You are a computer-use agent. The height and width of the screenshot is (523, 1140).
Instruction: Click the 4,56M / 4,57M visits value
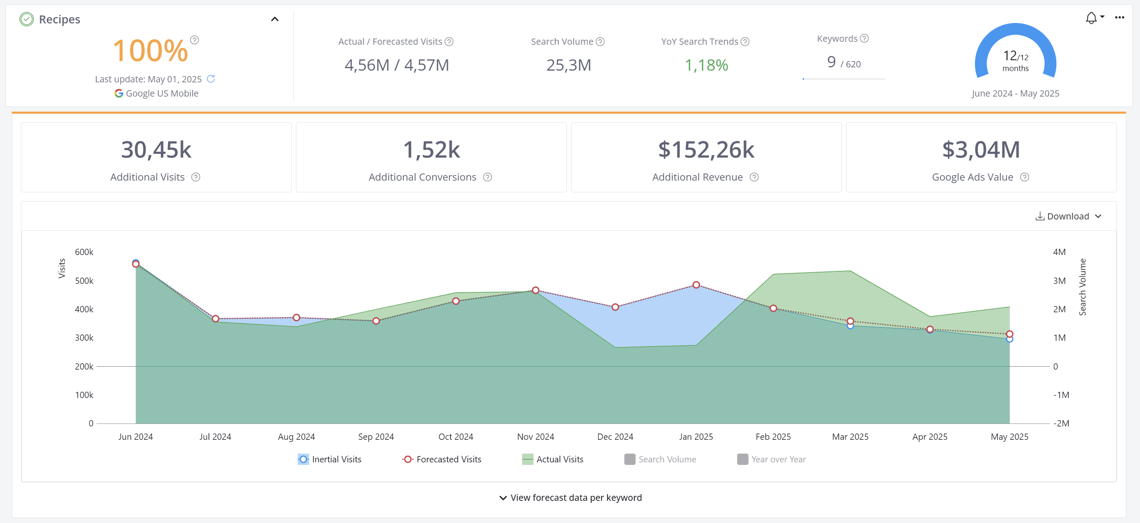pos(397,65)
